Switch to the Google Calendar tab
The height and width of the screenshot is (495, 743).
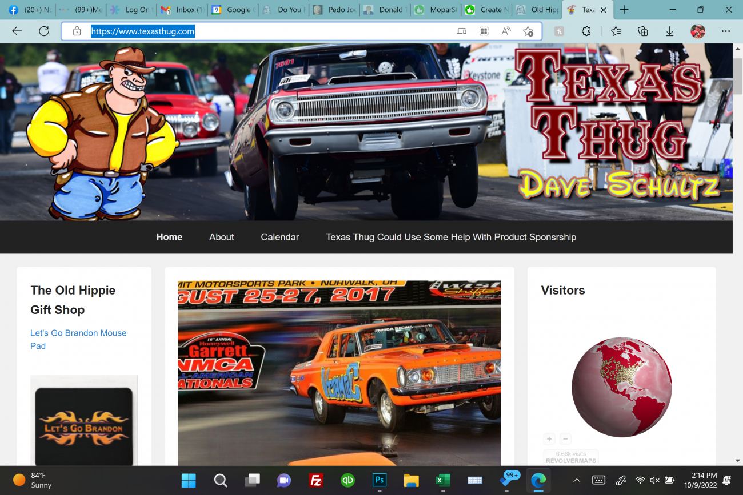[233, 10]
